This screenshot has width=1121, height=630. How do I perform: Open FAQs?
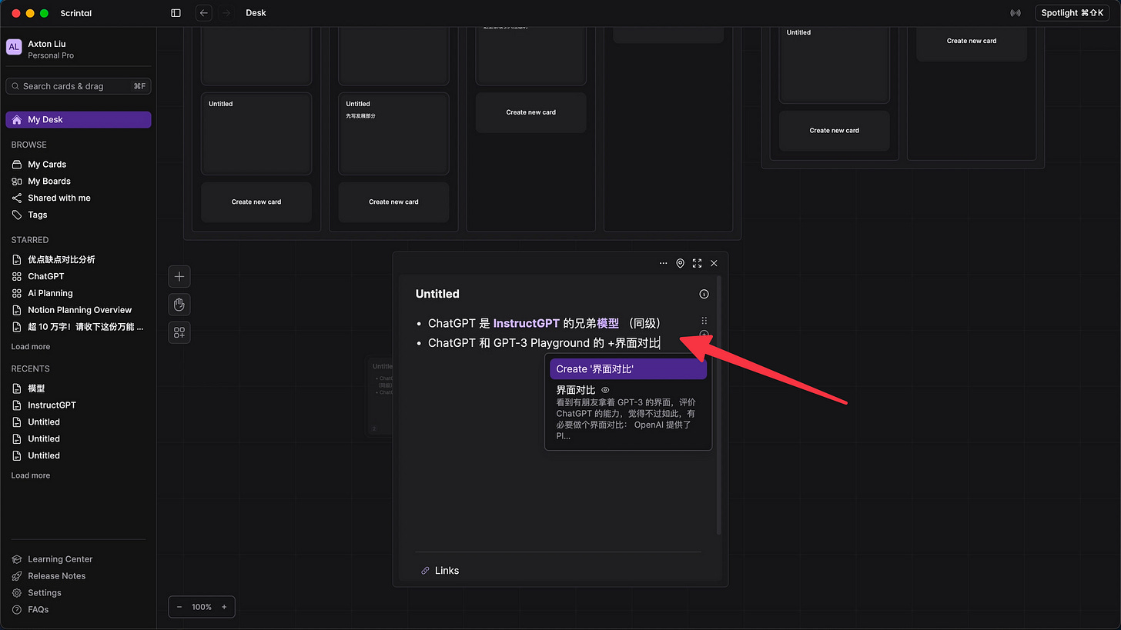(x=38, y=610)
